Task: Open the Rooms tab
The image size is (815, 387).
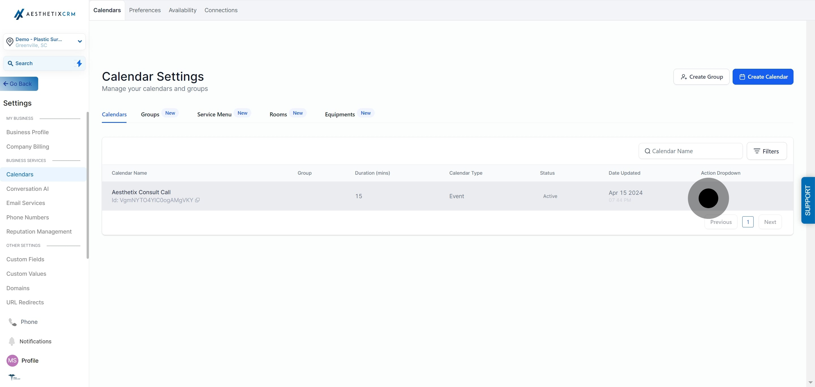Action: coord(278,114)
